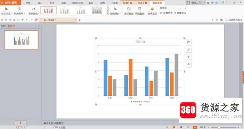Open the 插入 ribbon tab
Screen dimensions: 244x129
(40, 3)
